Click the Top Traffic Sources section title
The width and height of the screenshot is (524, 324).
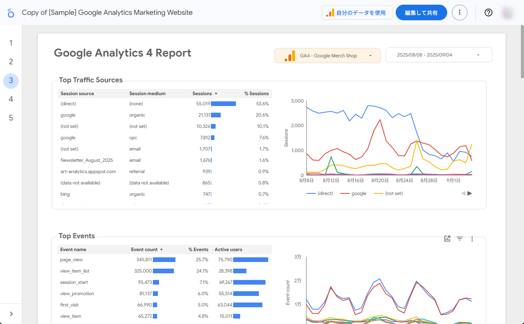point(91,80)
